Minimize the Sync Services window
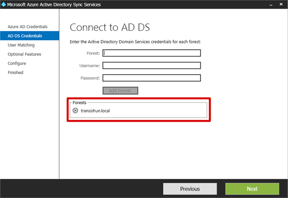The height and width of the screenshot is (198, 288). pos(271,4)
